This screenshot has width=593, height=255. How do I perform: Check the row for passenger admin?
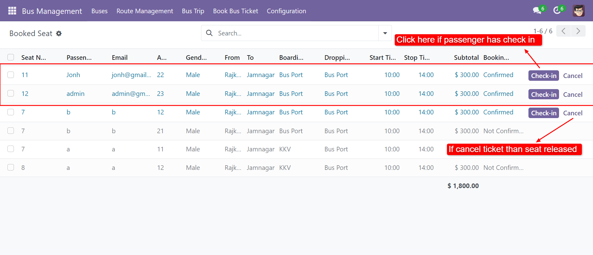click(x=11, y=93)
